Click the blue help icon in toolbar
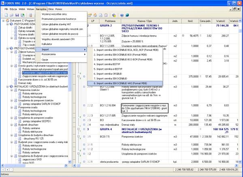Image resolution: width=243 pixels, height=177 pixels. [x=122, y=15]
